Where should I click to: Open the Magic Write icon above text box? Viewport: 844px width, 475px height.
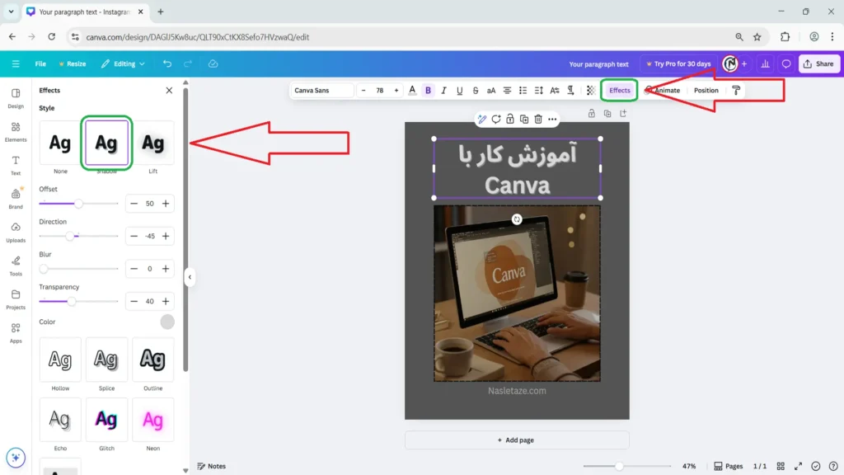pos(481,119)
